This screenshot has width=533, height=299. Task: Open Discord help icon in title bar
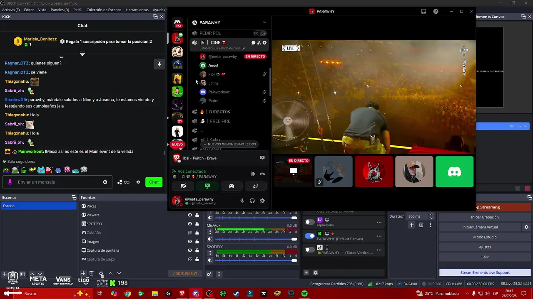click(x=436, y=12)
